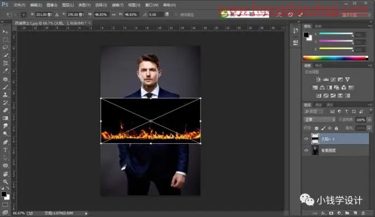
Task: Open the layer filter type dropdown
Action: tap(314, 111)
